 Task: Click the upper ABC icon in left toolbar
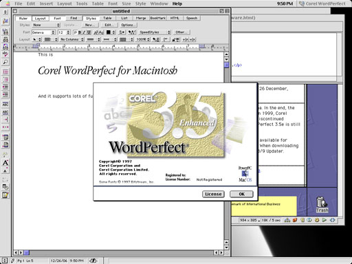coord(5,104)
